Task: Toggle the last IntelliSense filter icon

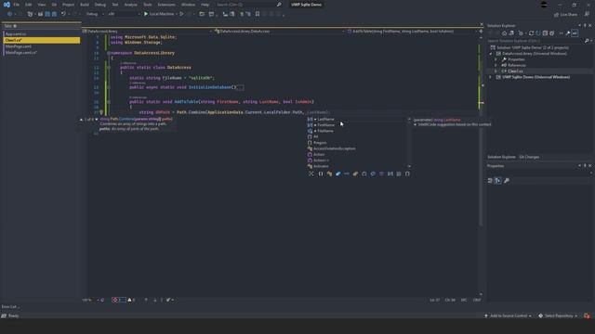Action: point(407,173)
